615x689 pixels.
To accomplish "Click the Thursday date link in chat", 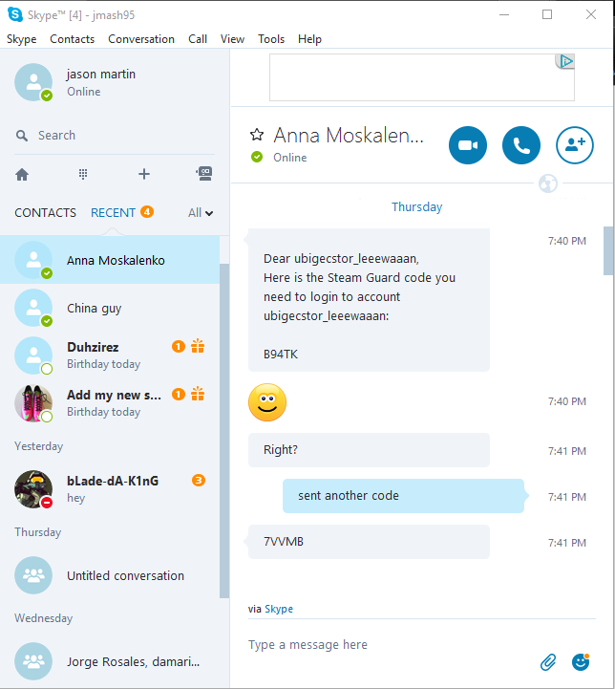I will point(416,207).
